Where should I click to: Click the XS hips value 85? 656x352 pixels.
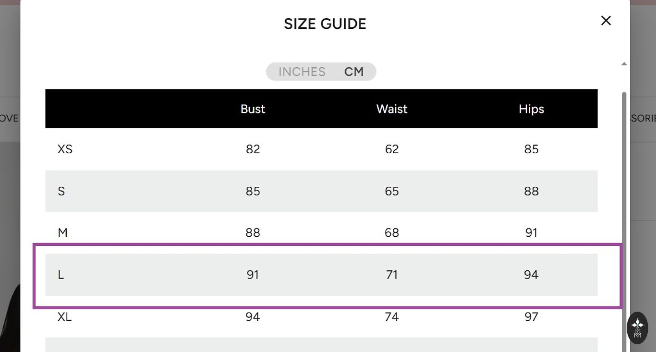(x=531, y=149)
